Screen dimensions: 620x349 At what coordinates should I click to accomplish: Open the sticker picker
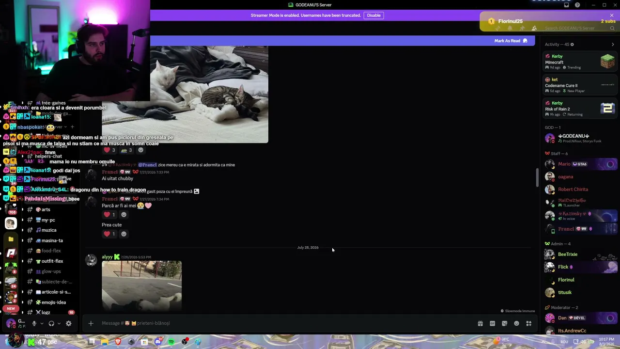click(504, 323)
